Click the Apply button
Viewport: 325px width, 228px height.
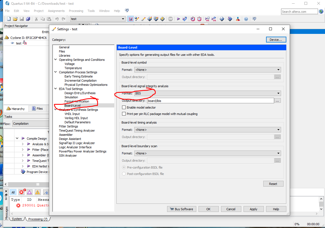tap(253, 209)
